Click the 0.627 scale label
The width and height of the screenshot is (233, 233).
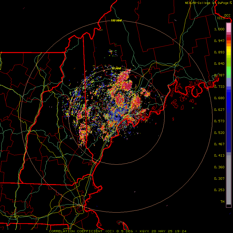click(219, 110)
